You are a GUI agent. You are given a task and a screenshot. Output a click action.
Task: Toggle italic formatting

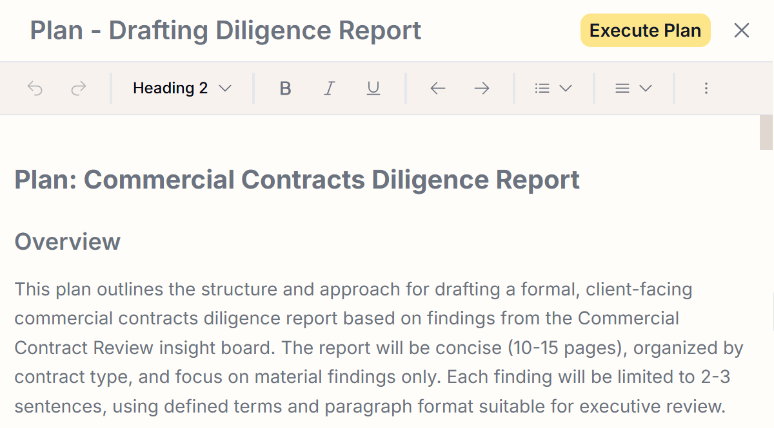point(329,88)
